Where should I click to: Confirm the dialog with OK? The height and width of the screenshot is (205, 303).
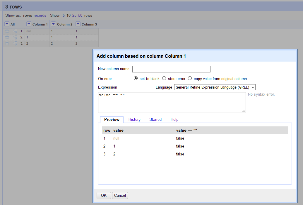point(104,195)
